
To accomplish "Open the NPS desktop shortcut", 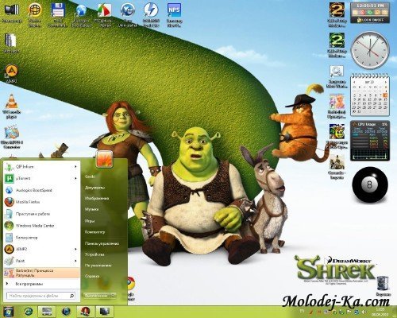I will [174, 14].
